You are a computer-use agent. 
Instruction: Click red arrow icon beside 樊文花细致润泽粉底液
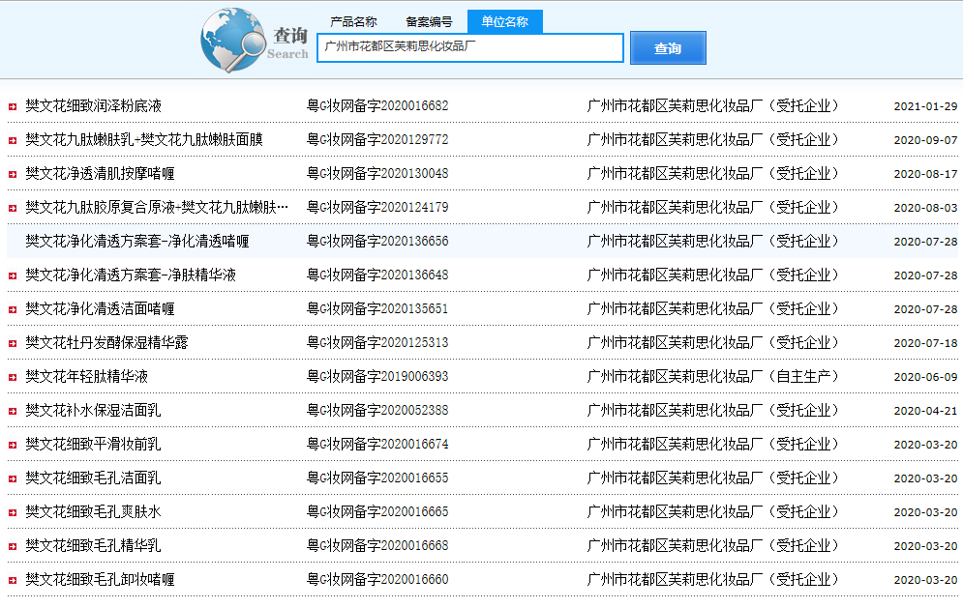click(13, 106)
